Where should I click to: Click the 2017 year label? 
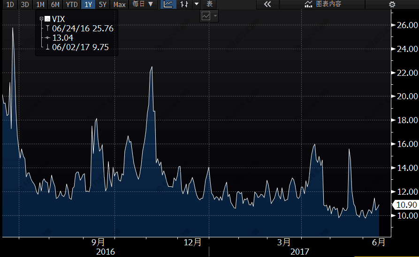pyautogui.click(x=300, y=252)
